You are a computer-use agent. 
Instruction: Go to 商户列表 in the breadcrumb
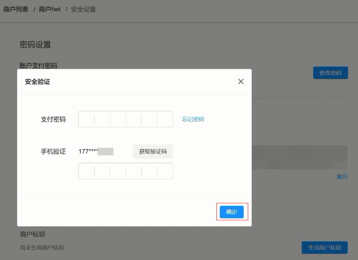click(x=16, y=9)
